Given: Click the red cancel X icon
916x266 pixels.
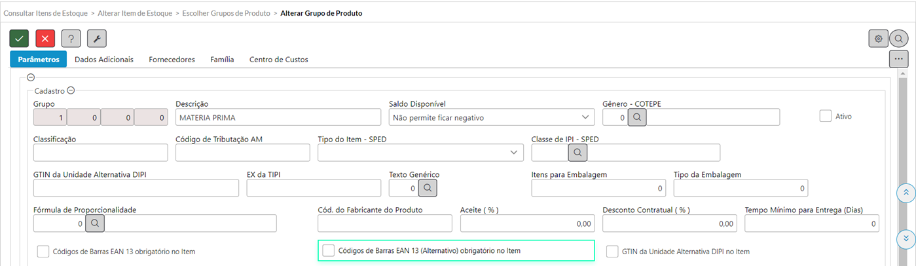Looking at the screenshot, I should click(x=45, y=39).
